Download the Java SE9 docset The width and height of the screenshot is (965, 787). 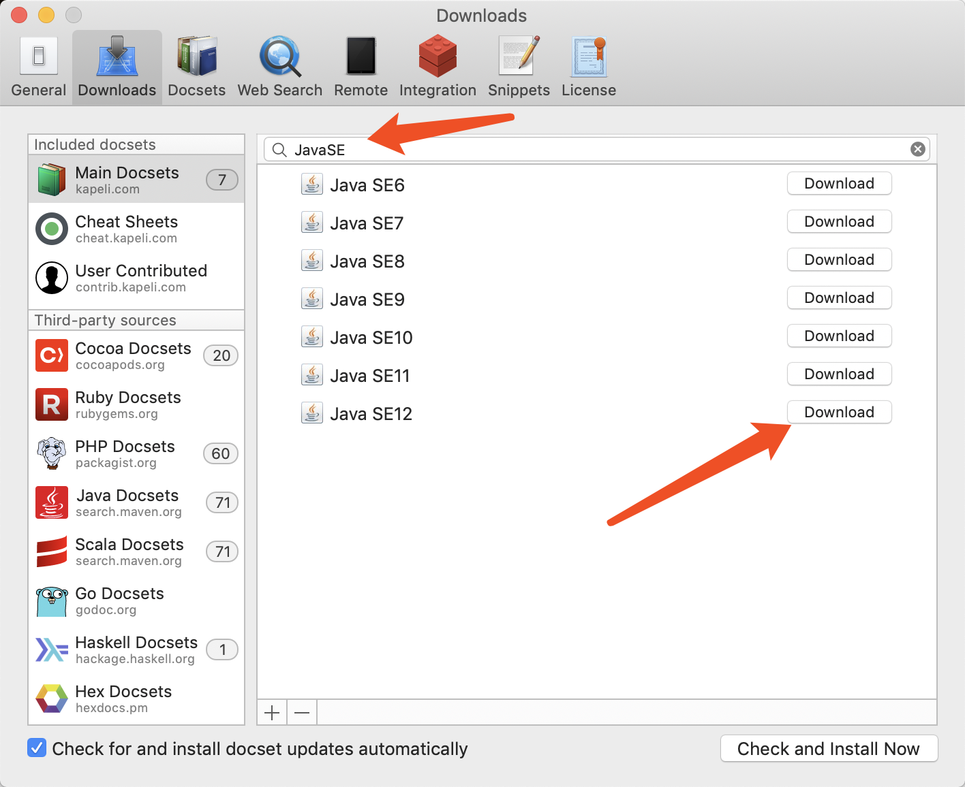pos(840,298)
